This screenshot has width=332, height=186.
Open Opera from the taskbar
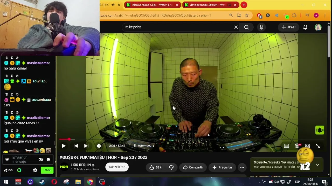point(54,182)
